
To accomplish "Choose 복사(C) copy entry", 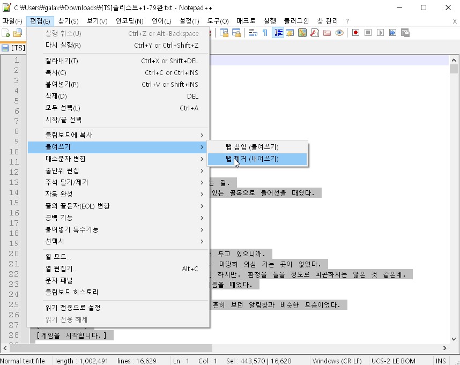I will 118,73.
